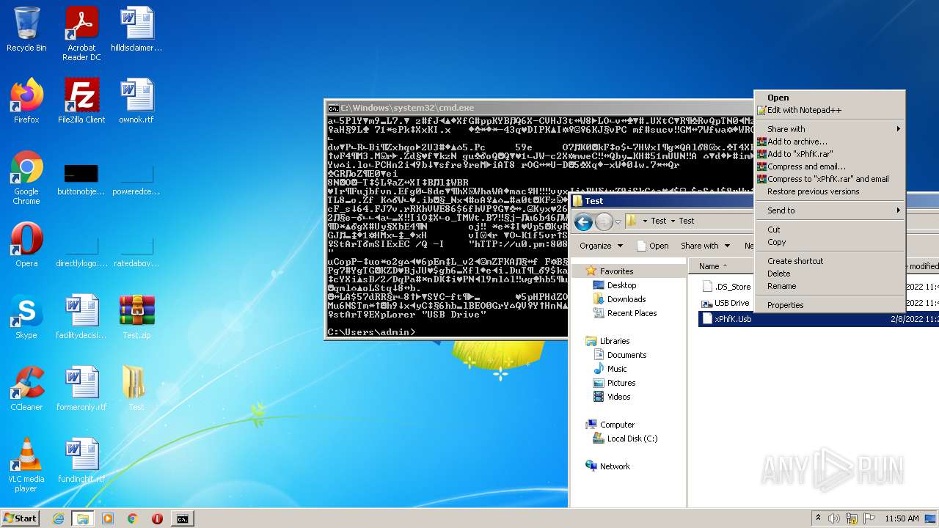Select buttonobje desktop file icon
939x528 pixels.
pyautogui.click(x=81, y=177)
